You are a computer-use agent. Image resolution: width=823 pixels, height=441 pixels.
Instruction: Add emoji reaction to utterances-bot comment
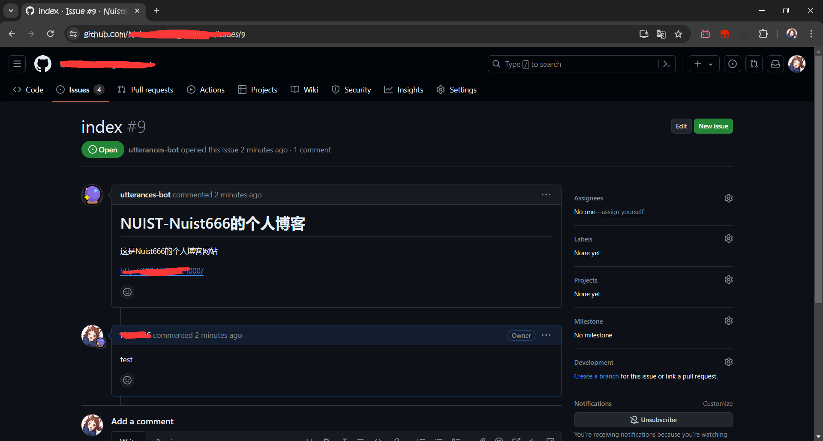(127, 292)
